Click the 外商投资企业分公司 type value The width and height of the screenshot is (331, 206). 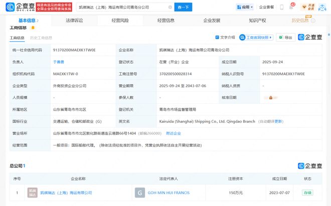[x=70, y=86]
